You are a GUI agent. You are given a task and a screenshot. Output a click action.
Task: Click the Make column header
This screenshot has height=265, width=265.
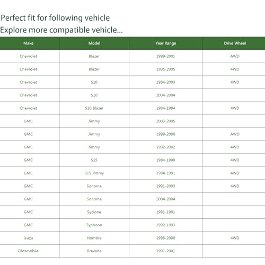(x=29, y=43)
